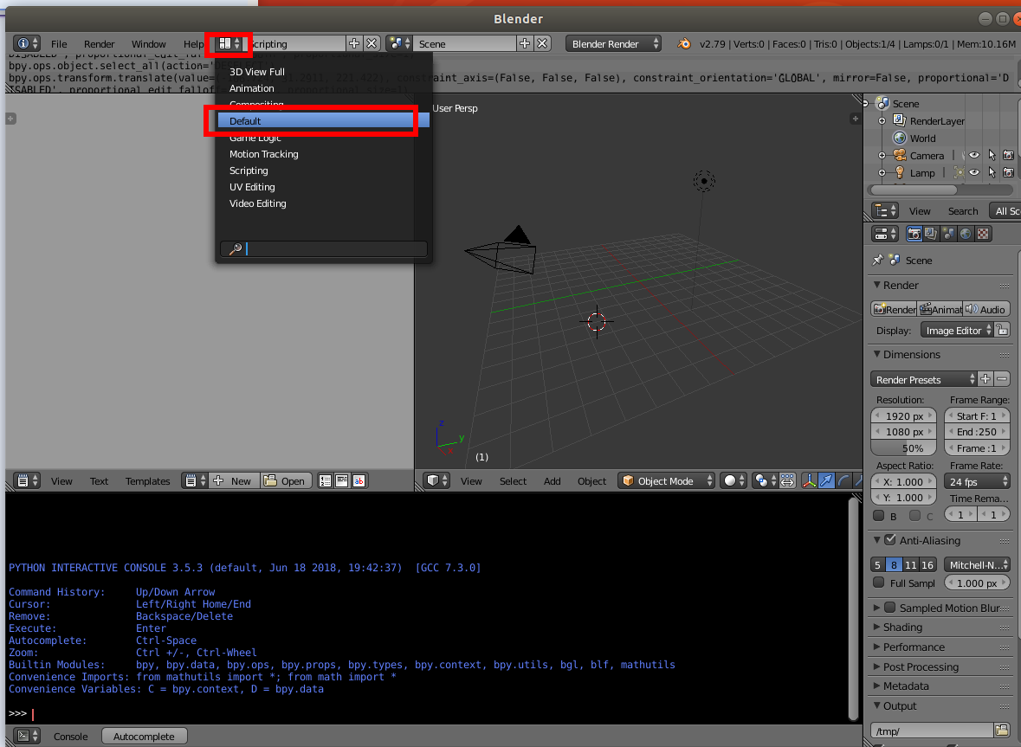Open the text editor type selector
The image size is (1021, 747).
click(28, 481)
